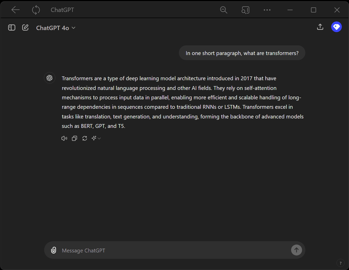Image resolution: width=349 pixels, height=270 pixels.
Task: Reload the page with the refresh icon
Action: (x=36, y=10)
